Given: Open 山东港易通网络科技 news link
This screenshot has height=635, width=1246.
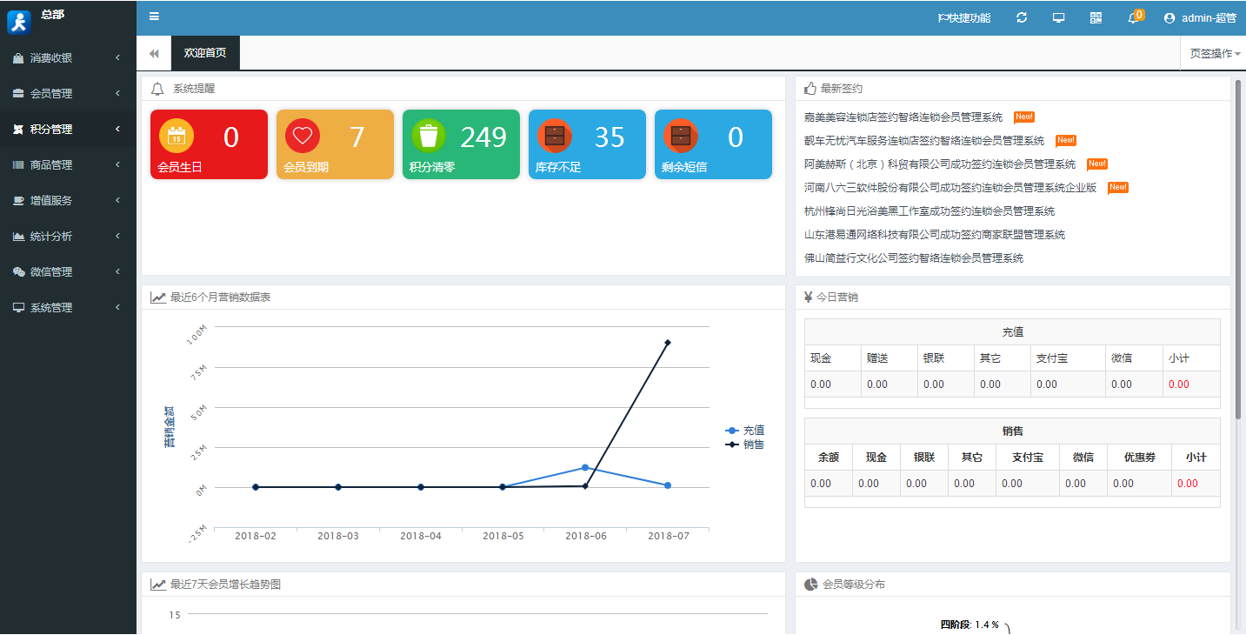Looking at the screenshot, I should pyautogui.click(x=935, y=234).
